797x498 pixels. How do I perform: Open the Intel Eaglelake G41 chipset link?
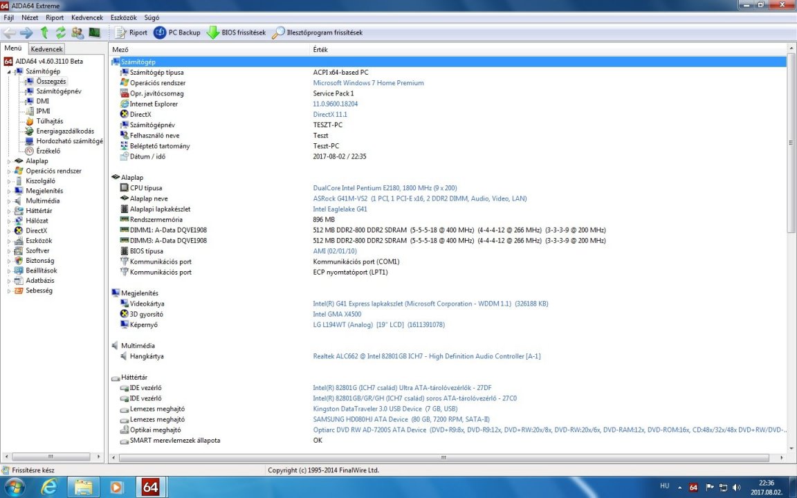coord(340,210)
